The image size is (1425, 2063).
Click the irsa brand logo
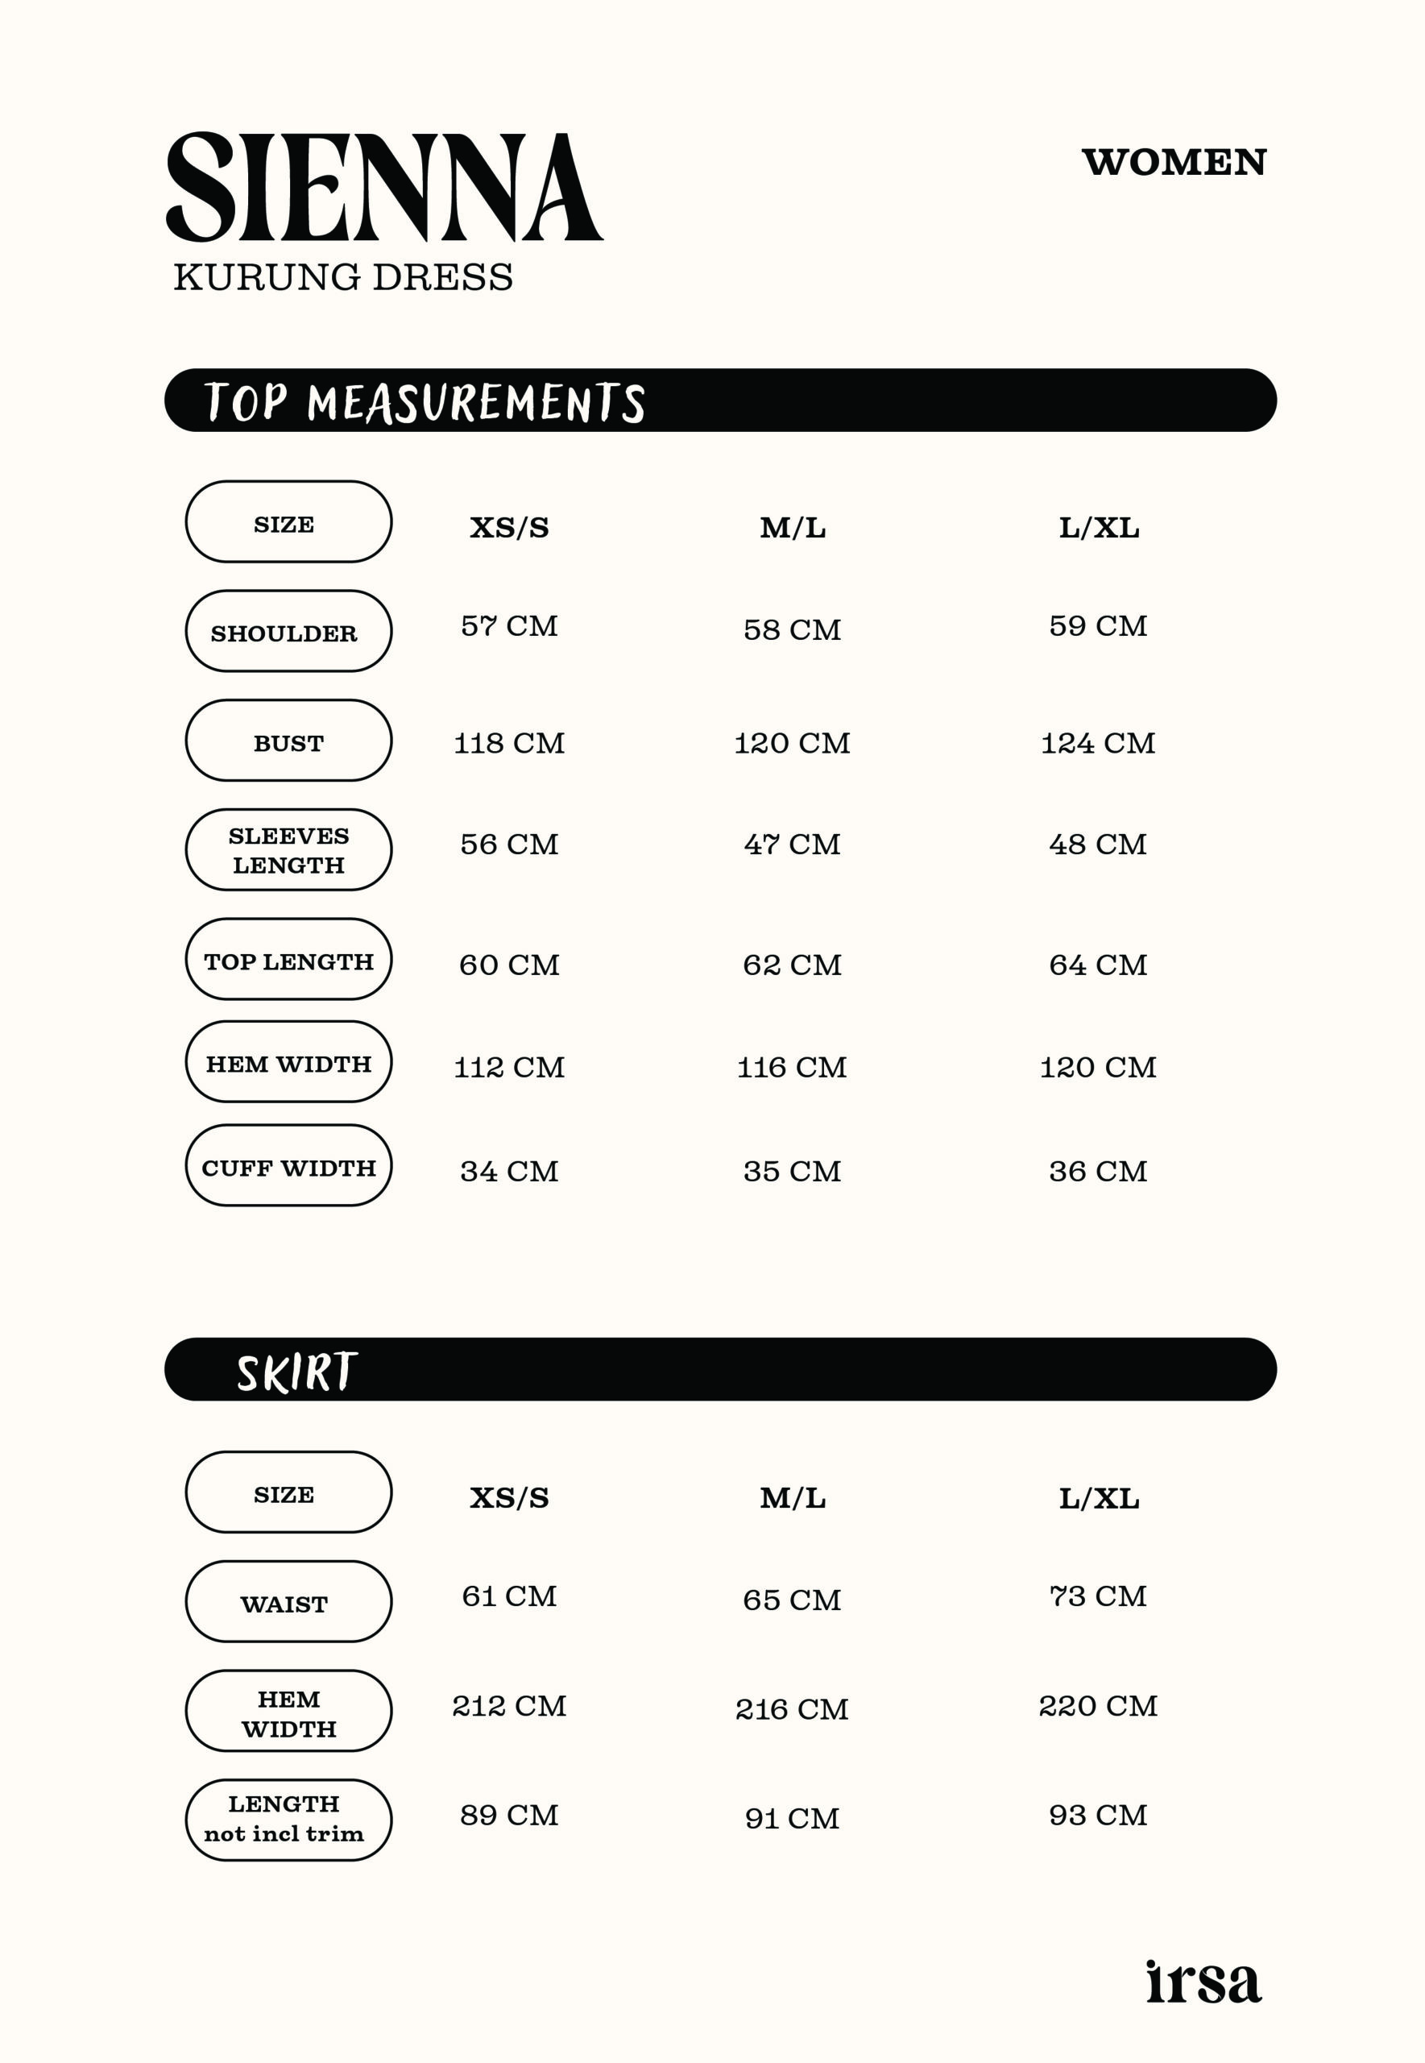[1203, 1982]
